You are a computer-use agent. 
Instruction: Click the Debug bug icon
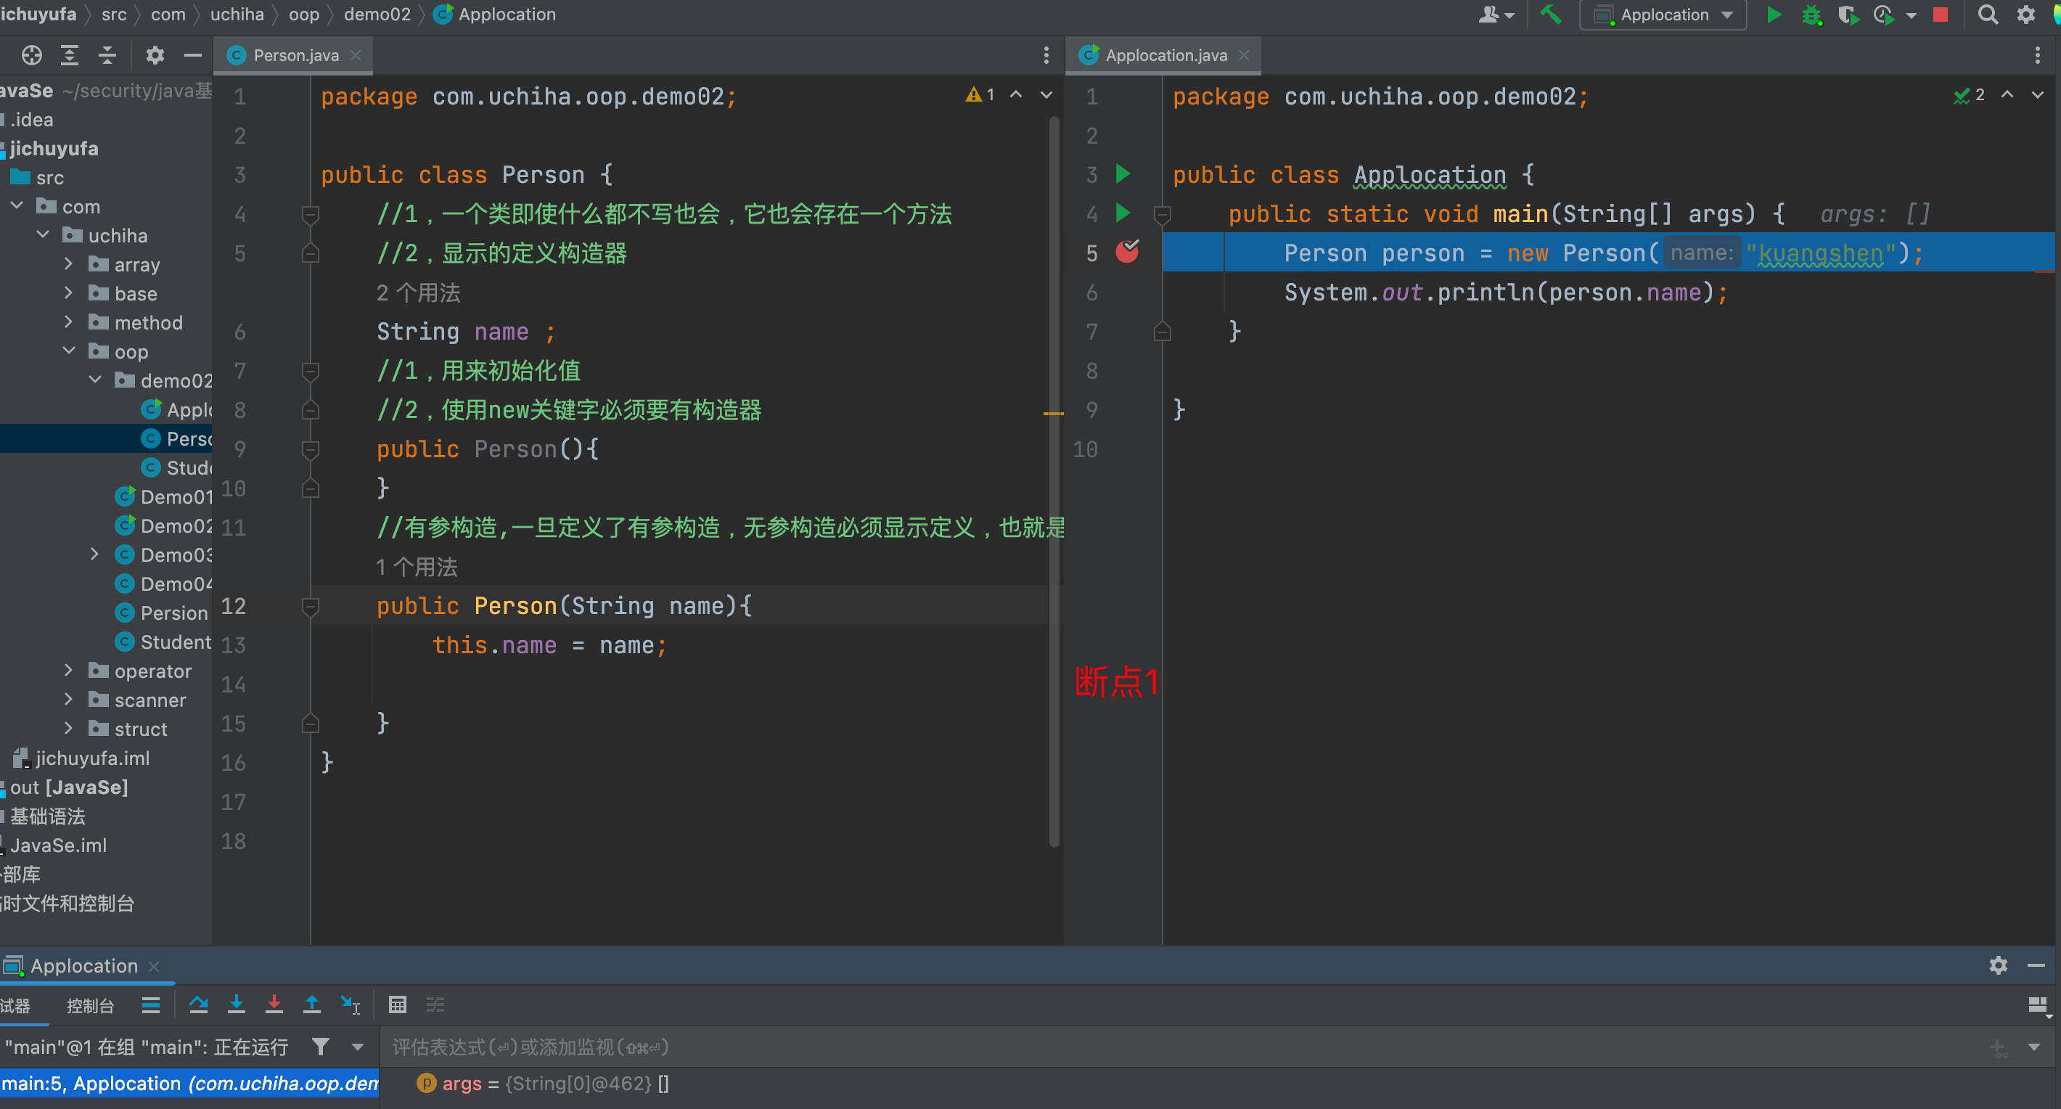click(x=1811, y=15)
